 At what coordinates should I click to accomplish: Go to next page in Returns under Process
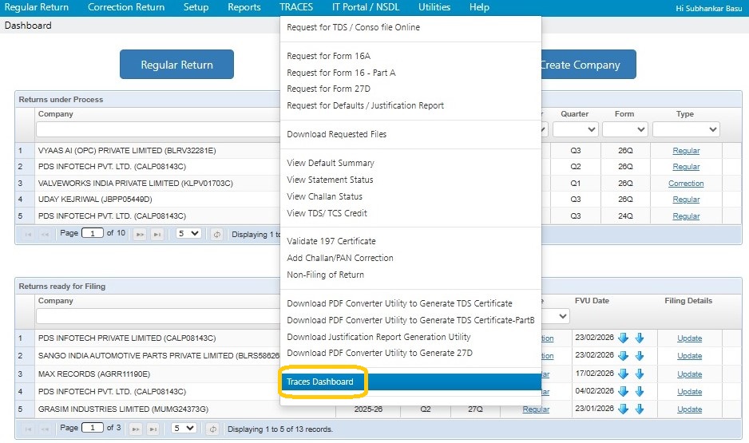[x=140, y=234]
